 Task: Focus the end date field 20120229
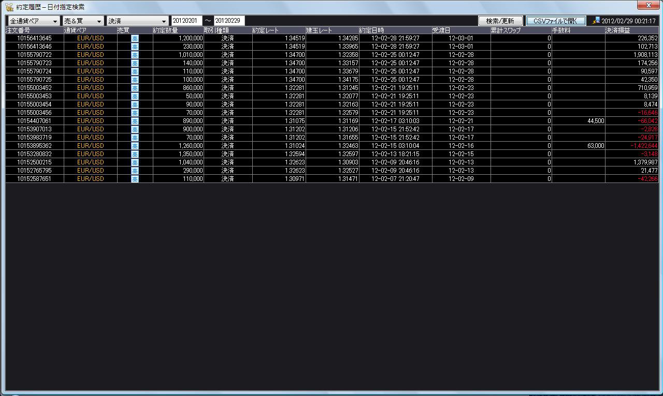coord(229,21)
